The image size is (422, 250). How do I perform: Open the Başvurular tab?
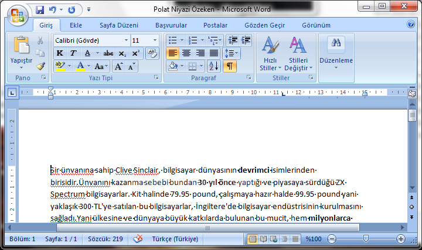(171, 25)
